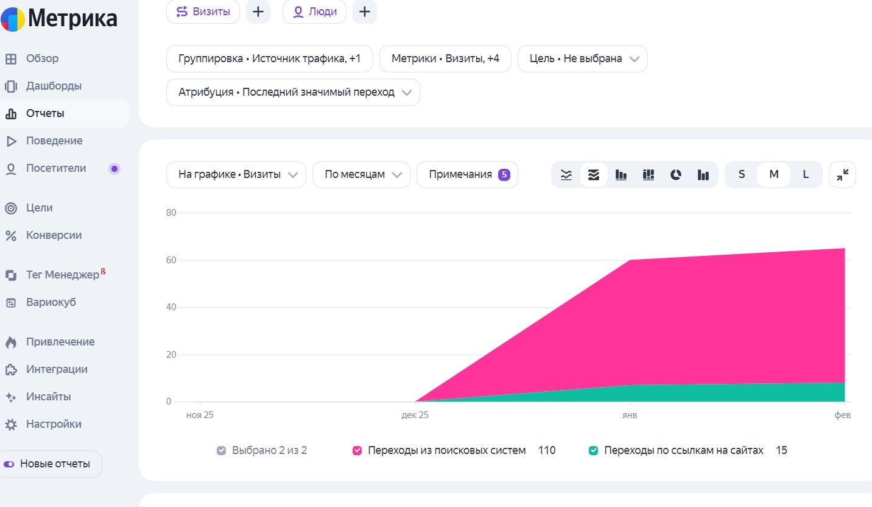Switch to the pie chart view

tap(676, 175)
